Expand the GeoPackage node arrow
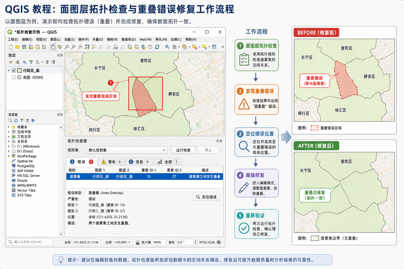The height and width of the screenshot is (269, 404). tap(9, 156)
